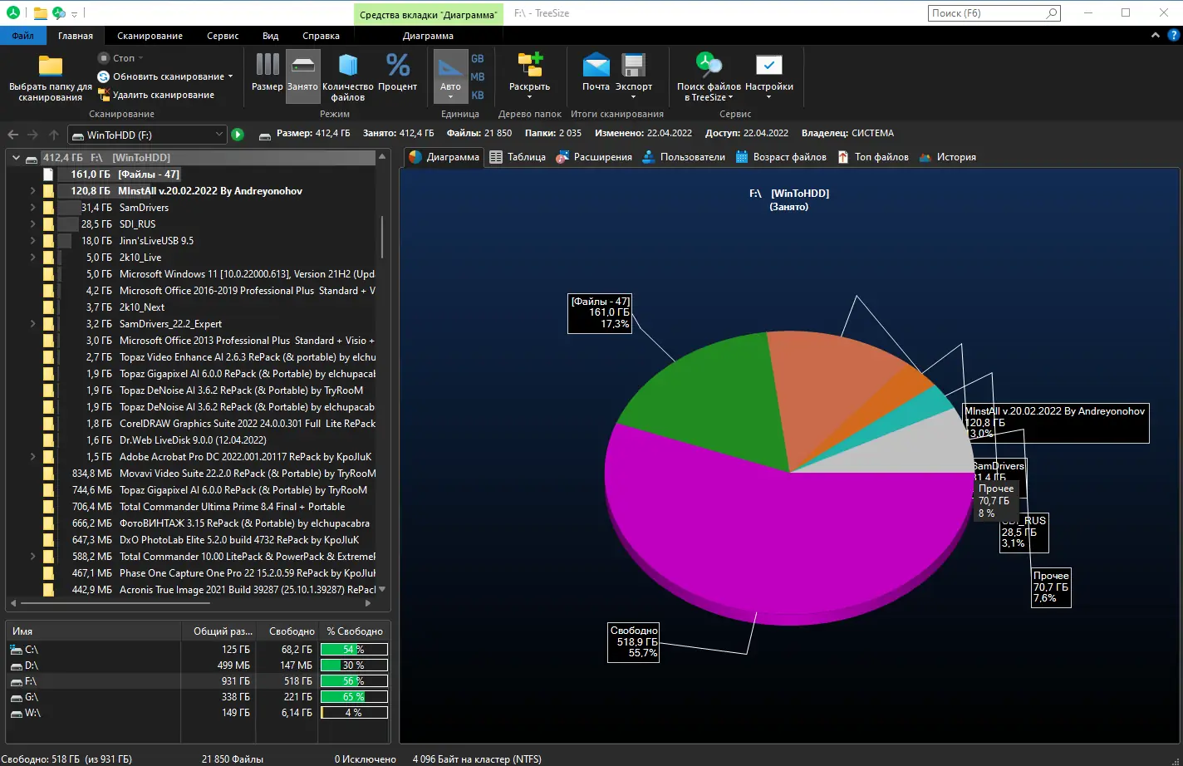Set size unit to KB
Screen dimensions: 1183x766
click(478, 96)
